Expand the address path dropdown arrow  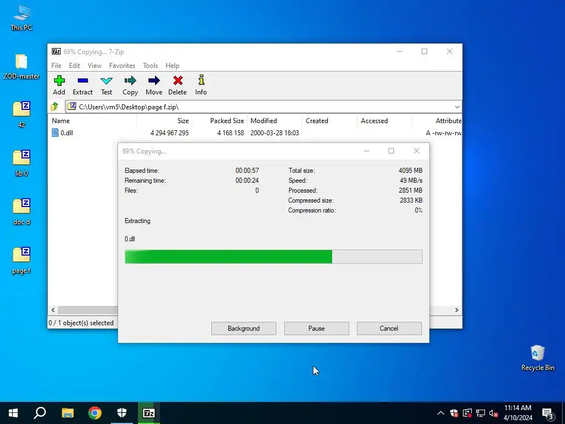457,107
